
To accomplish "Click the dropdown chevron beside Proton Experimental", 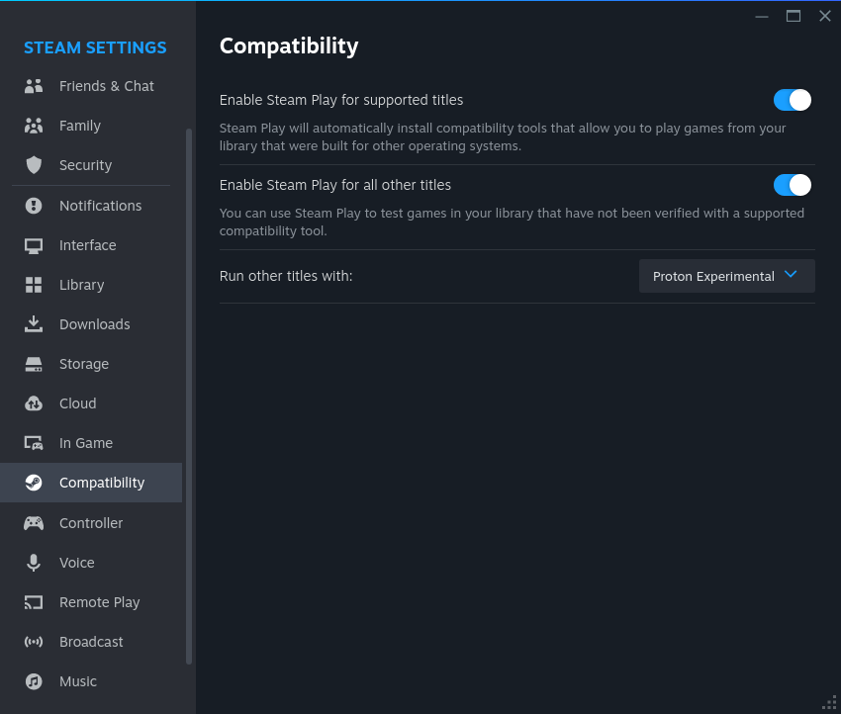I will [x=791, y=275].
